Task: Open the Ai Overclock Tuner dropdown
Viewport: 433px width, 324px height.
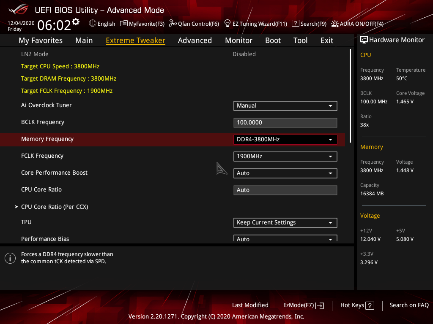Action: [285, 106]
